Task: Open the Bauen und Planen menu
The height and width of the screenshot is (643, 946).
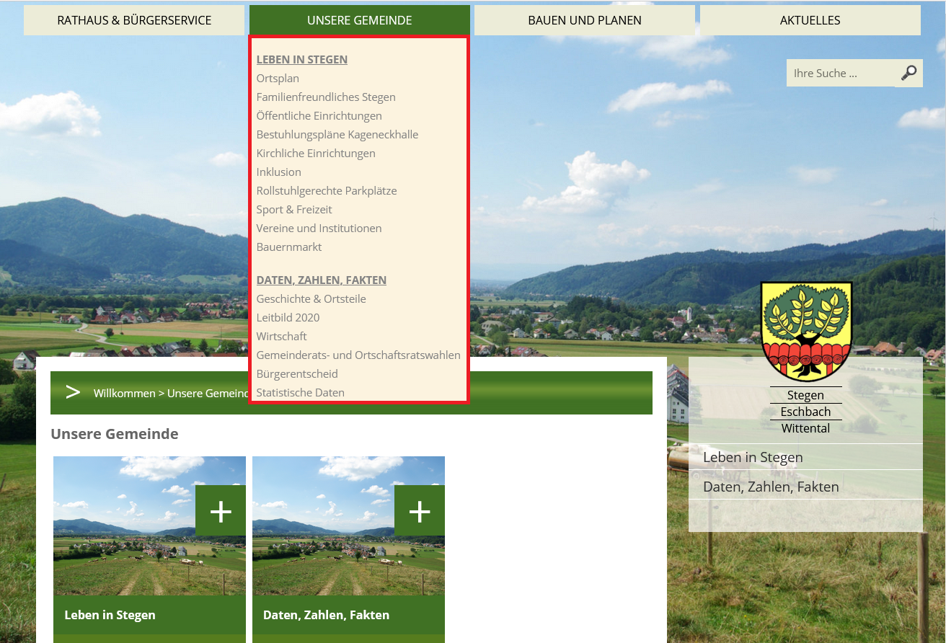Action: [x=584, y=20]
